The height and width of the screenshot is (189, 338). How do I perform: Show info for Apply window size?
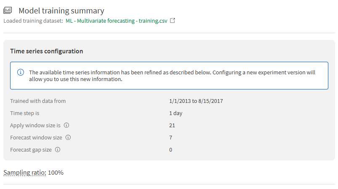pos(66,125)
